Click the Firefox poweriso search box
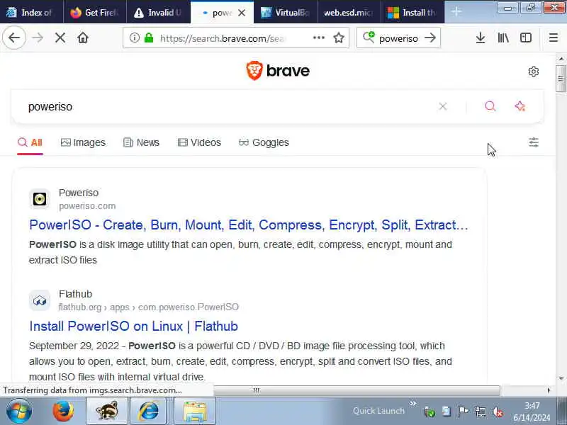This screenshot has height=425, width=567. [398, 38]
